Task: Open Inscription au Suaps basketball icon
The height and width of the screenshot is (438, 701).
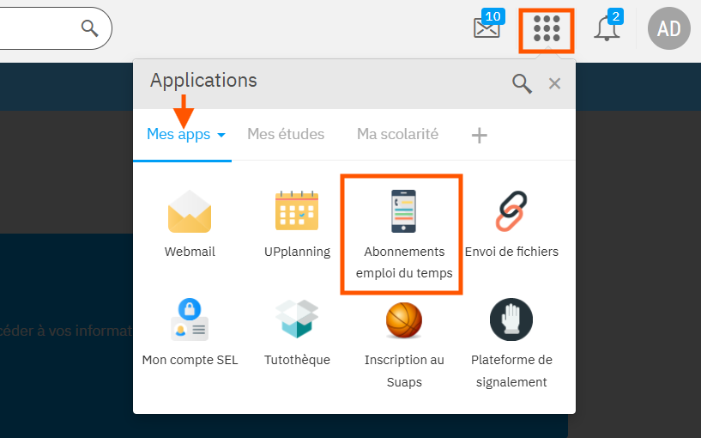Action: coord(403,320)
